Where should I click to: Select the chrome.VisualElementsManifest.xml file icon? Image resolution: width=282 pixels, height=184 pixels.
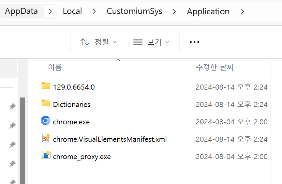coord(46,138)
